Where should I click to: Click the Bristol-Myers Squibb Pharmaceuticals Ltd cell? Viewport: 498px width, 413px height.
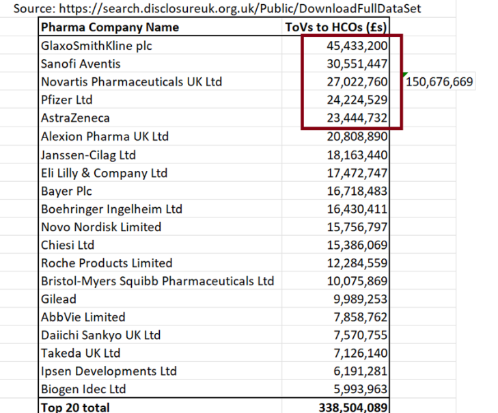157,281
